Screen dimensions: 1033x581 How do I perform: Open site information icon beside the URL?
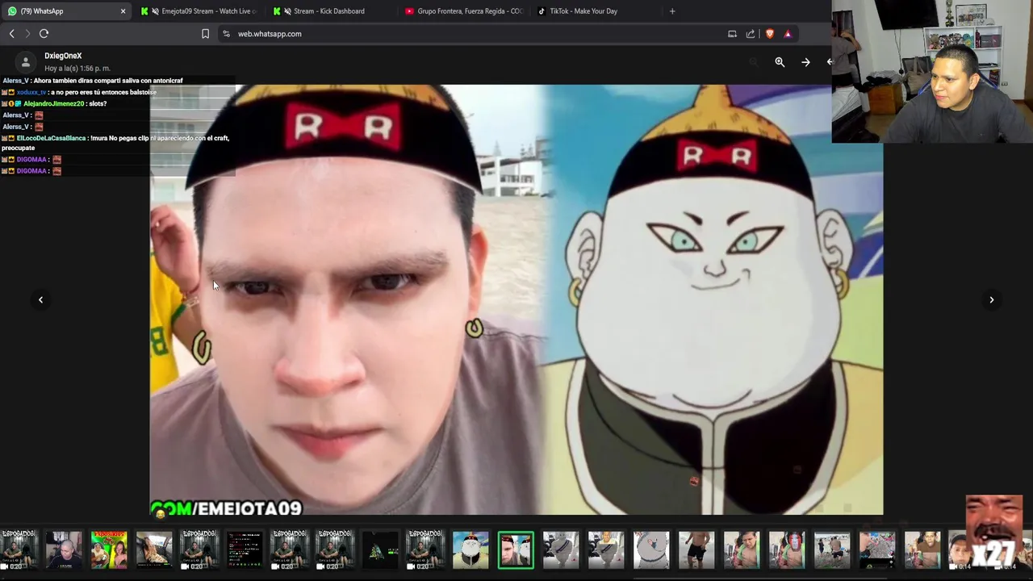226,34
